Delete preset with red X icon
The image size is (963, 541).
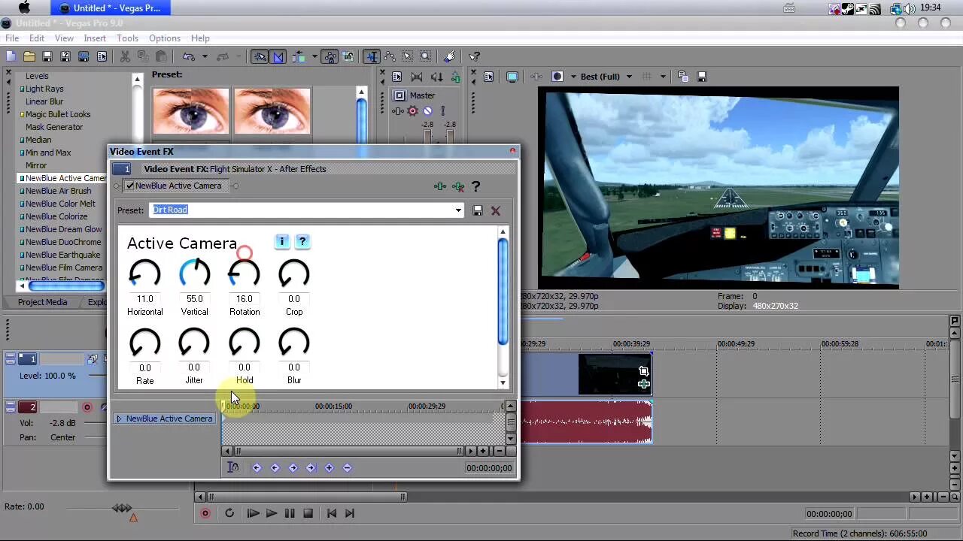[x=496, y=210]
